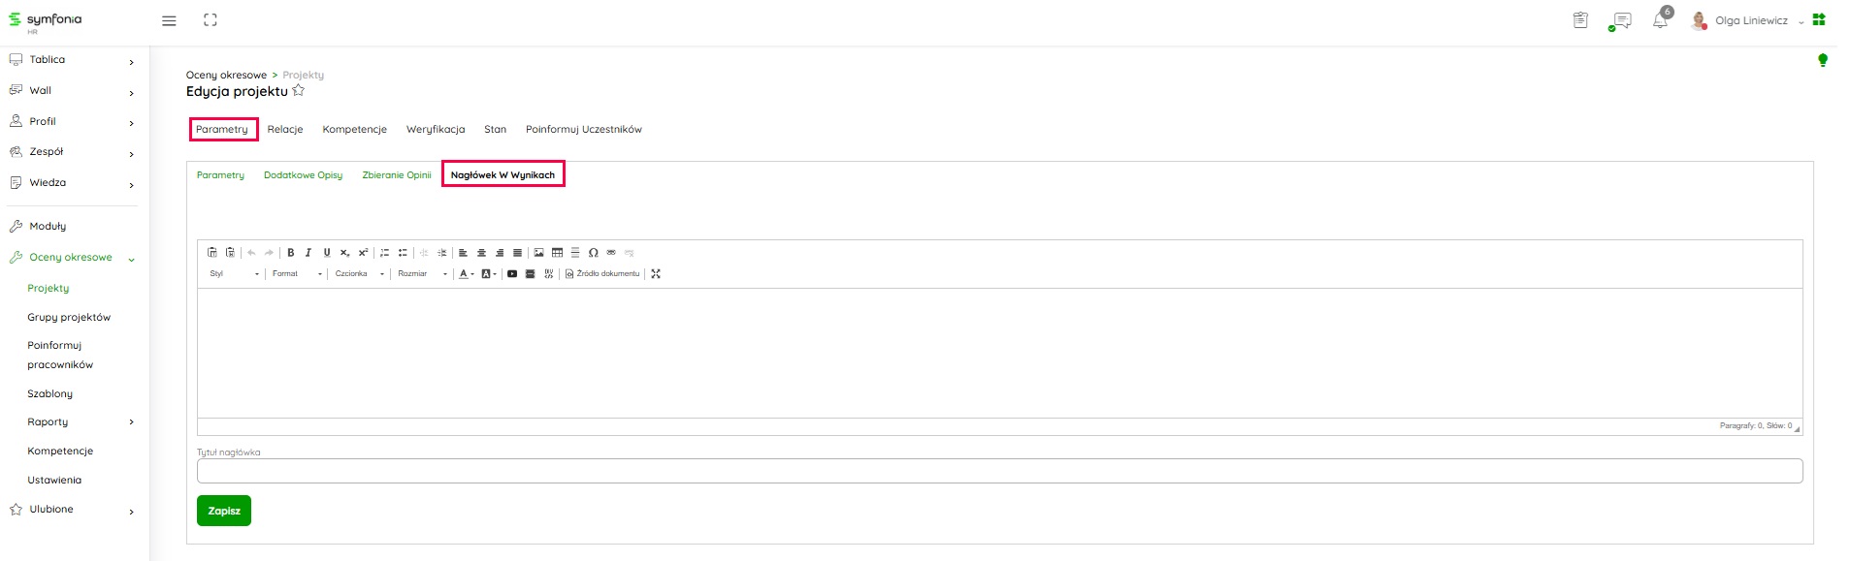Open the text color picker
The height and width of the screenshot is (561, 1849).
[x=466, y=274]
